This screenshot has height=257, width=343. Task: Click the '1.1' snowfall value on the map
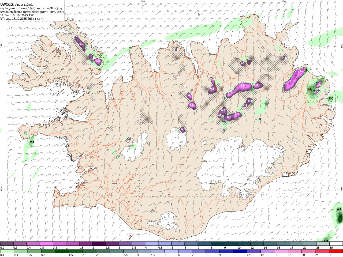click(x=292, y=81)
